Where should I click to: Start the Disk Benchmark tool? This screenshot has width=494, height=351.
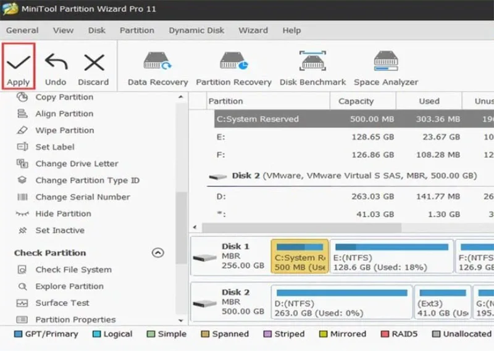point(313,69)
